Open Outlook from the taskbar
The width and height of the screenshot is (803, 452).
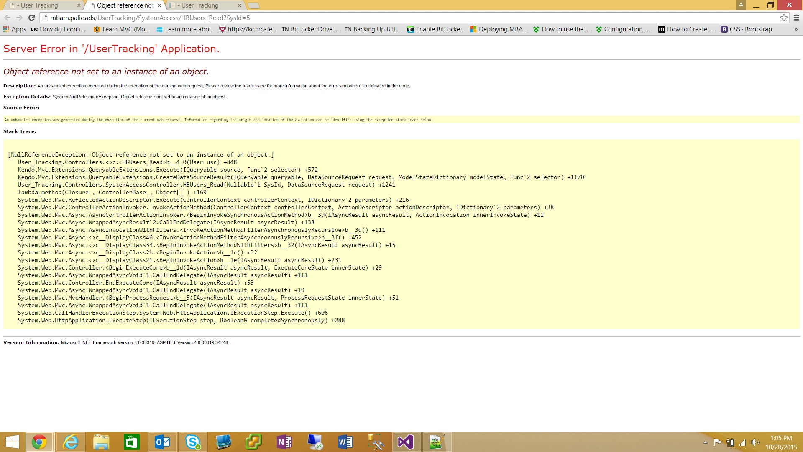(x=162, y=442)
